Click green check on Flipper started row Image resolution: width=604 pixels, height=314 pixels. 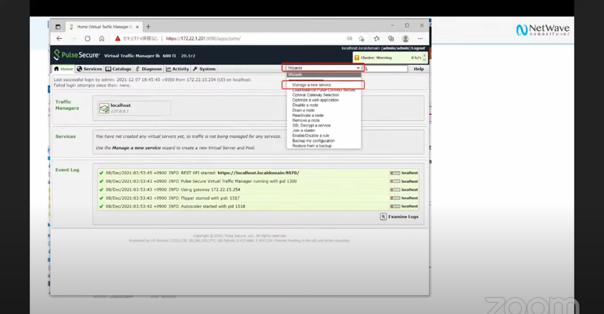[102, 198]
